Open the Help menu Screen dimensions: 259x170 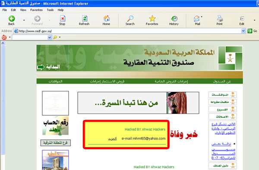60,10
